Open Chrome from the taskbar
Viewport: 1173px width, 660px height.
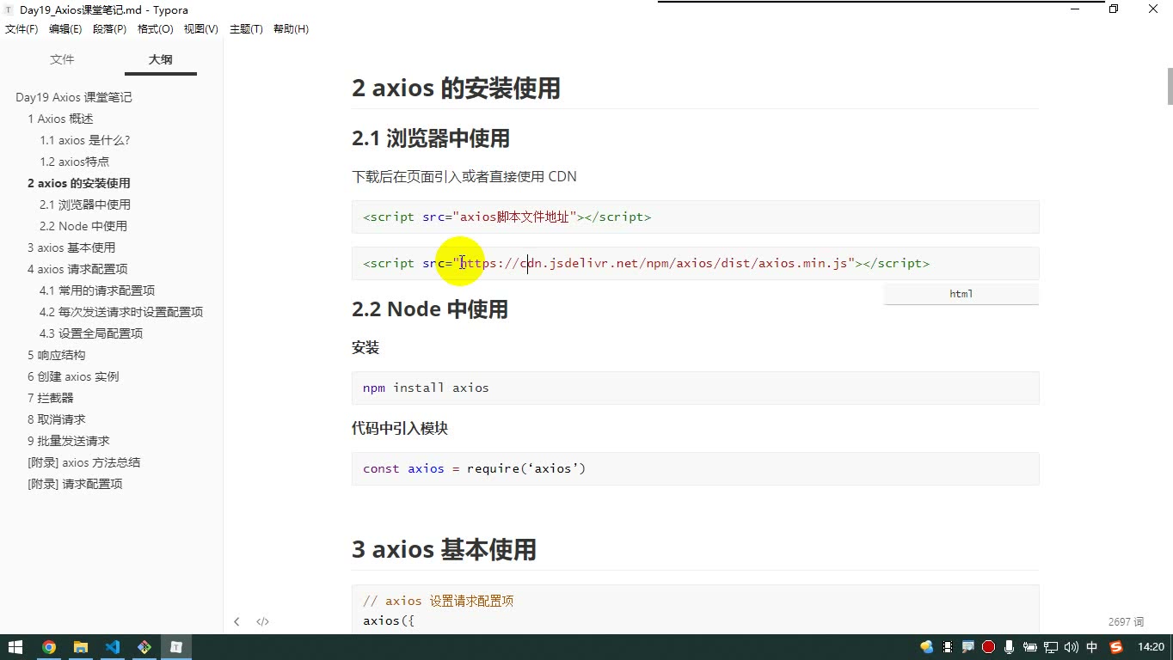tap(49, 647)
